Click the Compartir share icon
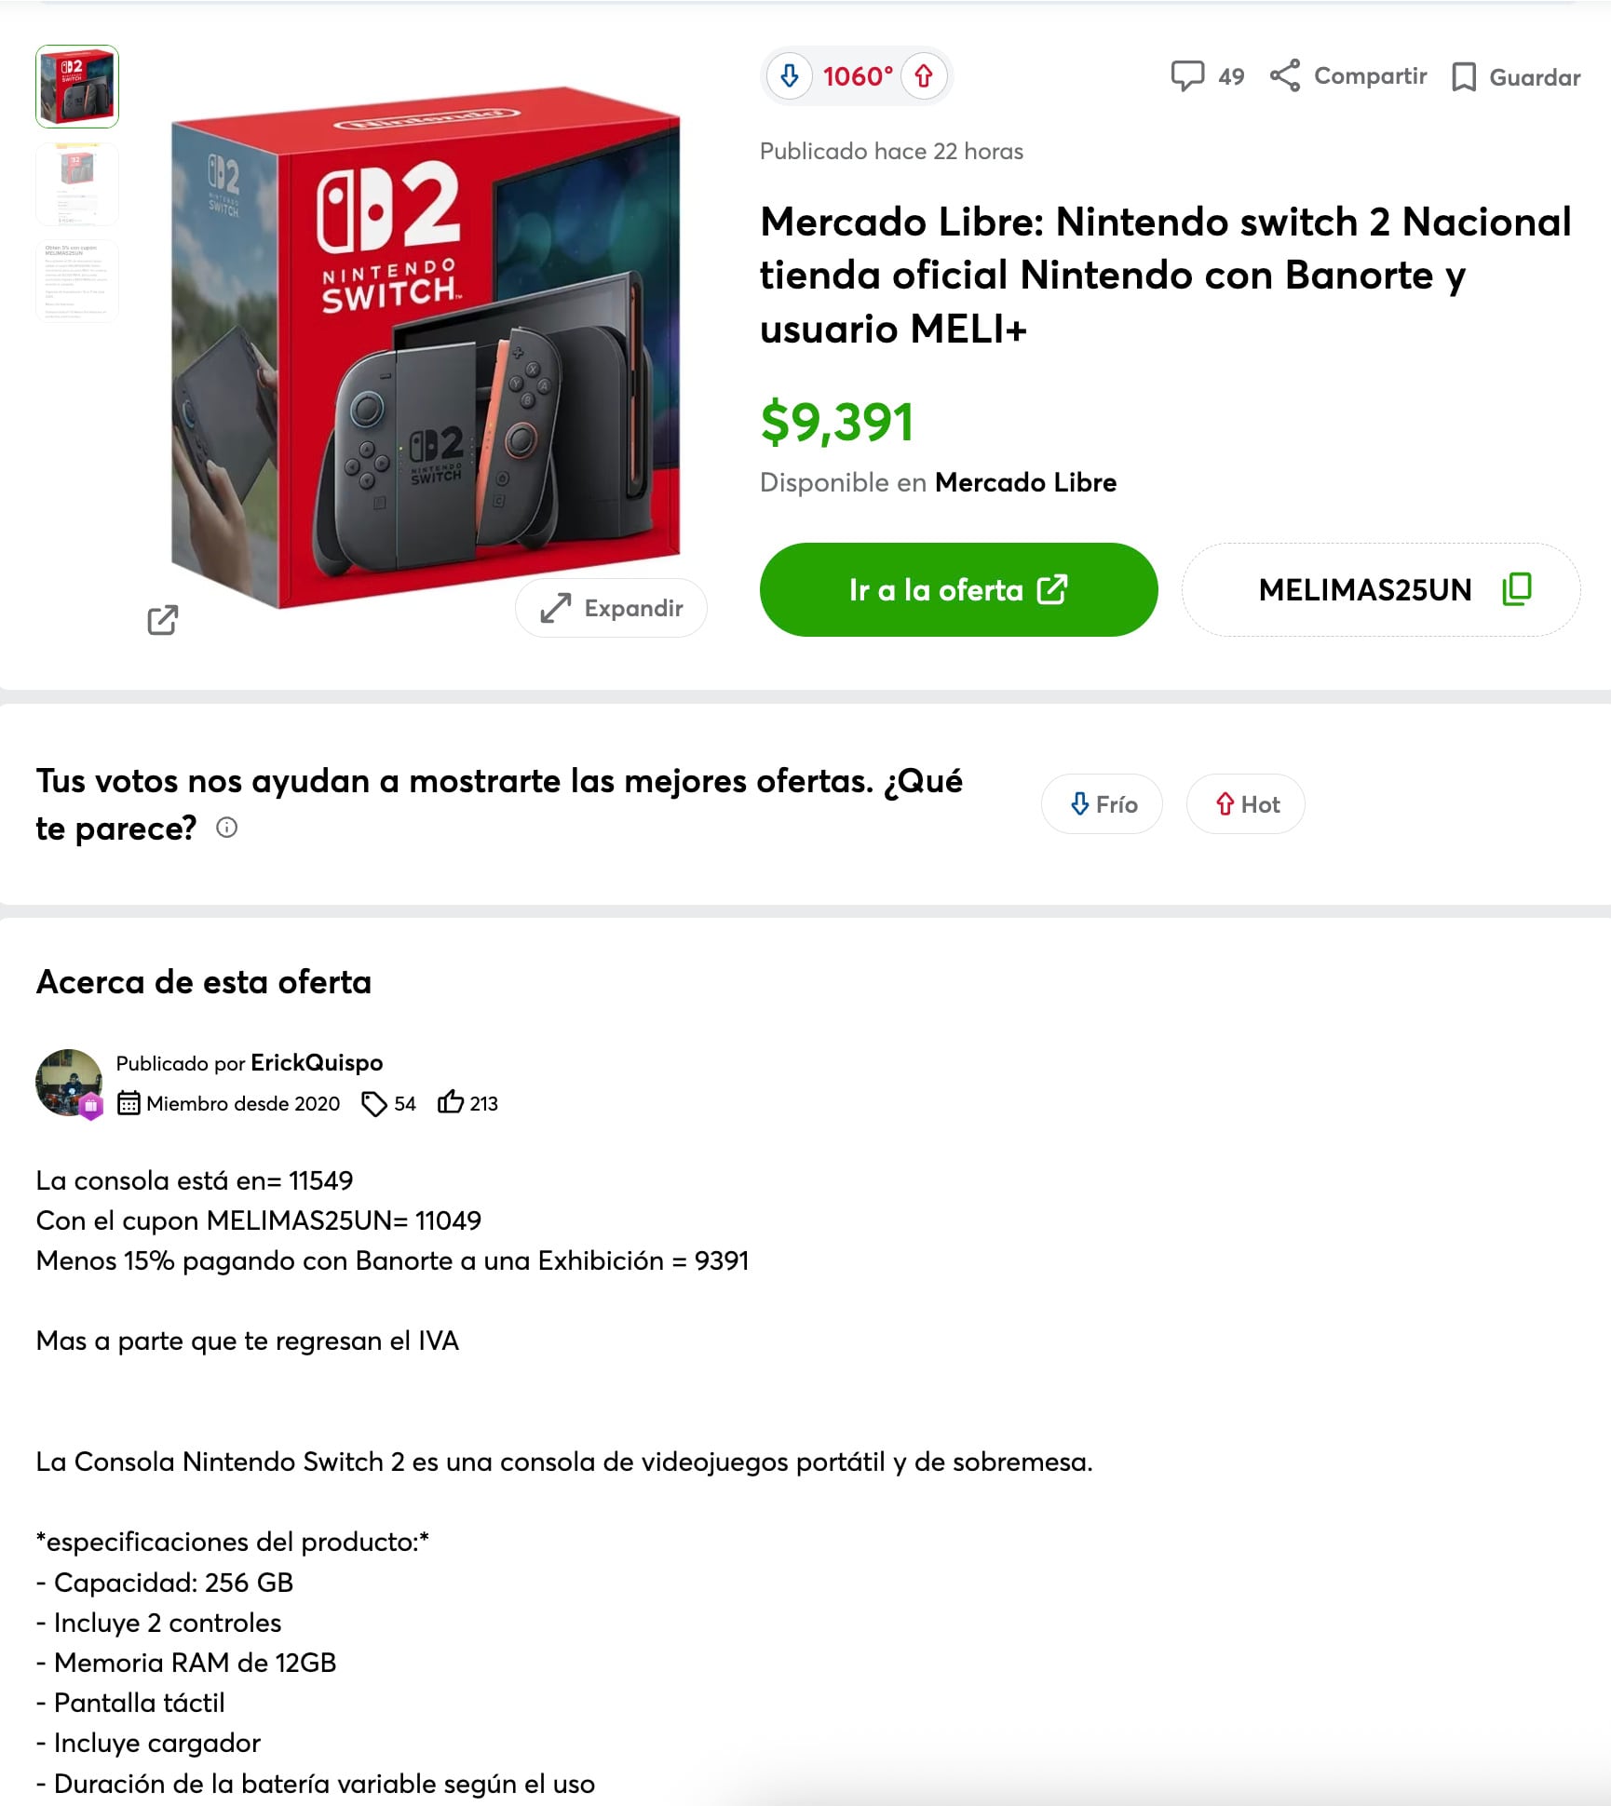Image resolution: width=1611 pixels, height=1806 pixels. [1285, 75]
